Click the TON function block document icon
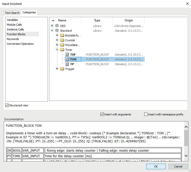Screen dimensions: 191x172 click(67, 59)
